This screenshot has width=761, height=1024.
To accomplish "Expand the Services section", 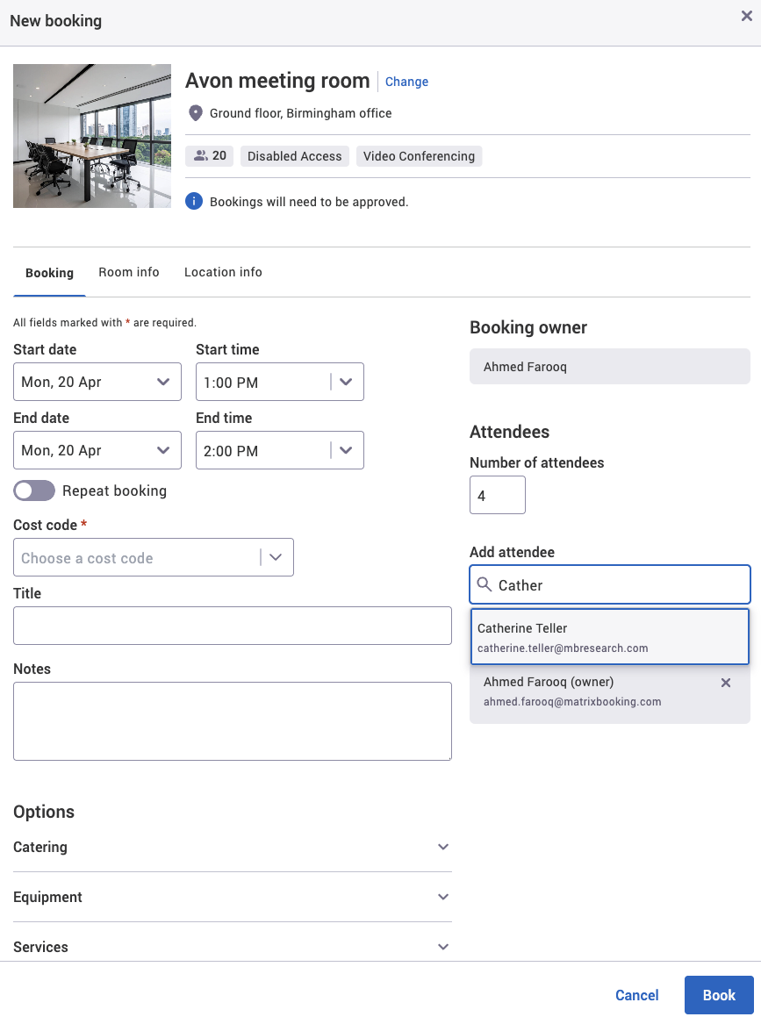I will click(232, 946).
